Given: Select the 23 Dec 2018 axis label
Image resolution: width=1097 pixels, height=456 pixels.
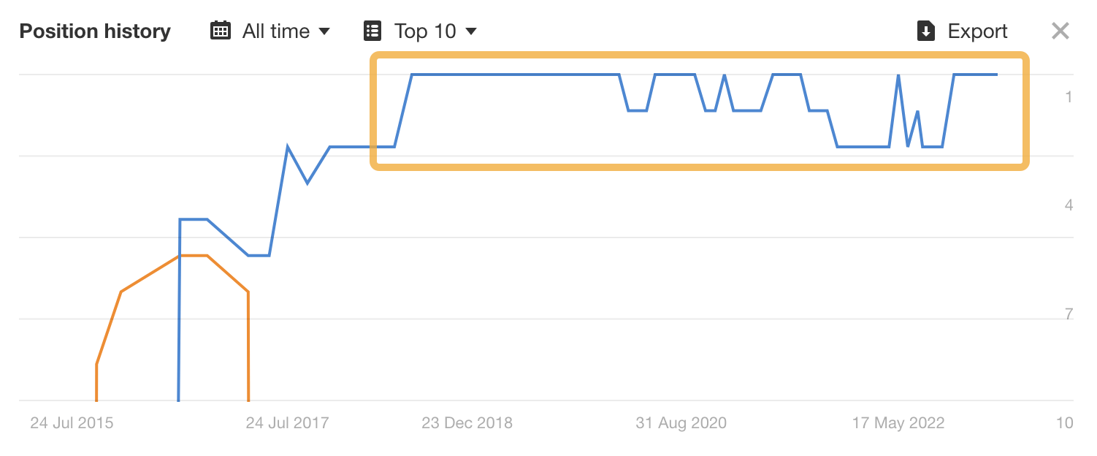Looking at the screenshot, I should (x=466, y=422).
